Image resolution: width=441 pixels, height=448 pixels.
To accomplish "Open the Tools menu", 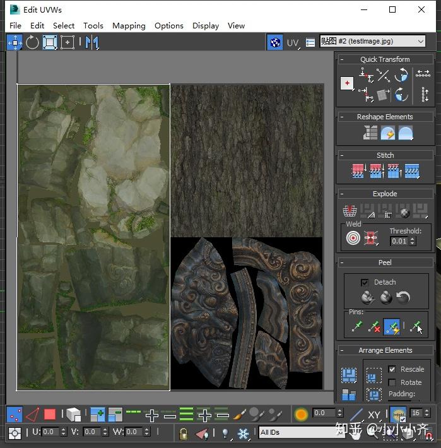I will tap(93, 25).
